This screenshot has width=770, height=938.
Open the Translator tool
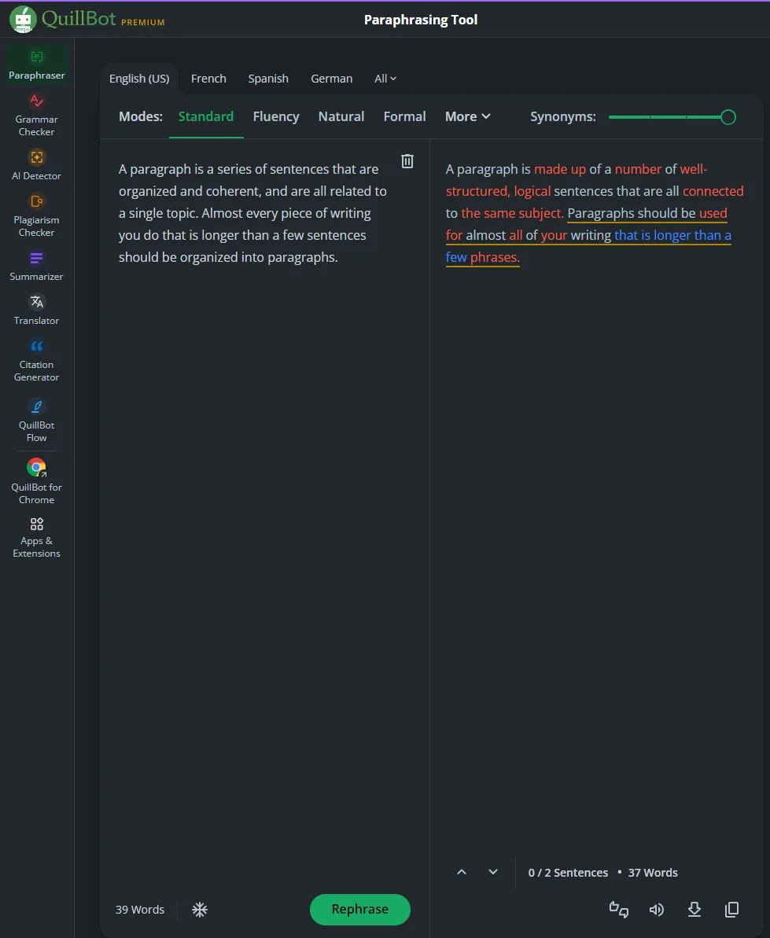coord(36,310)
